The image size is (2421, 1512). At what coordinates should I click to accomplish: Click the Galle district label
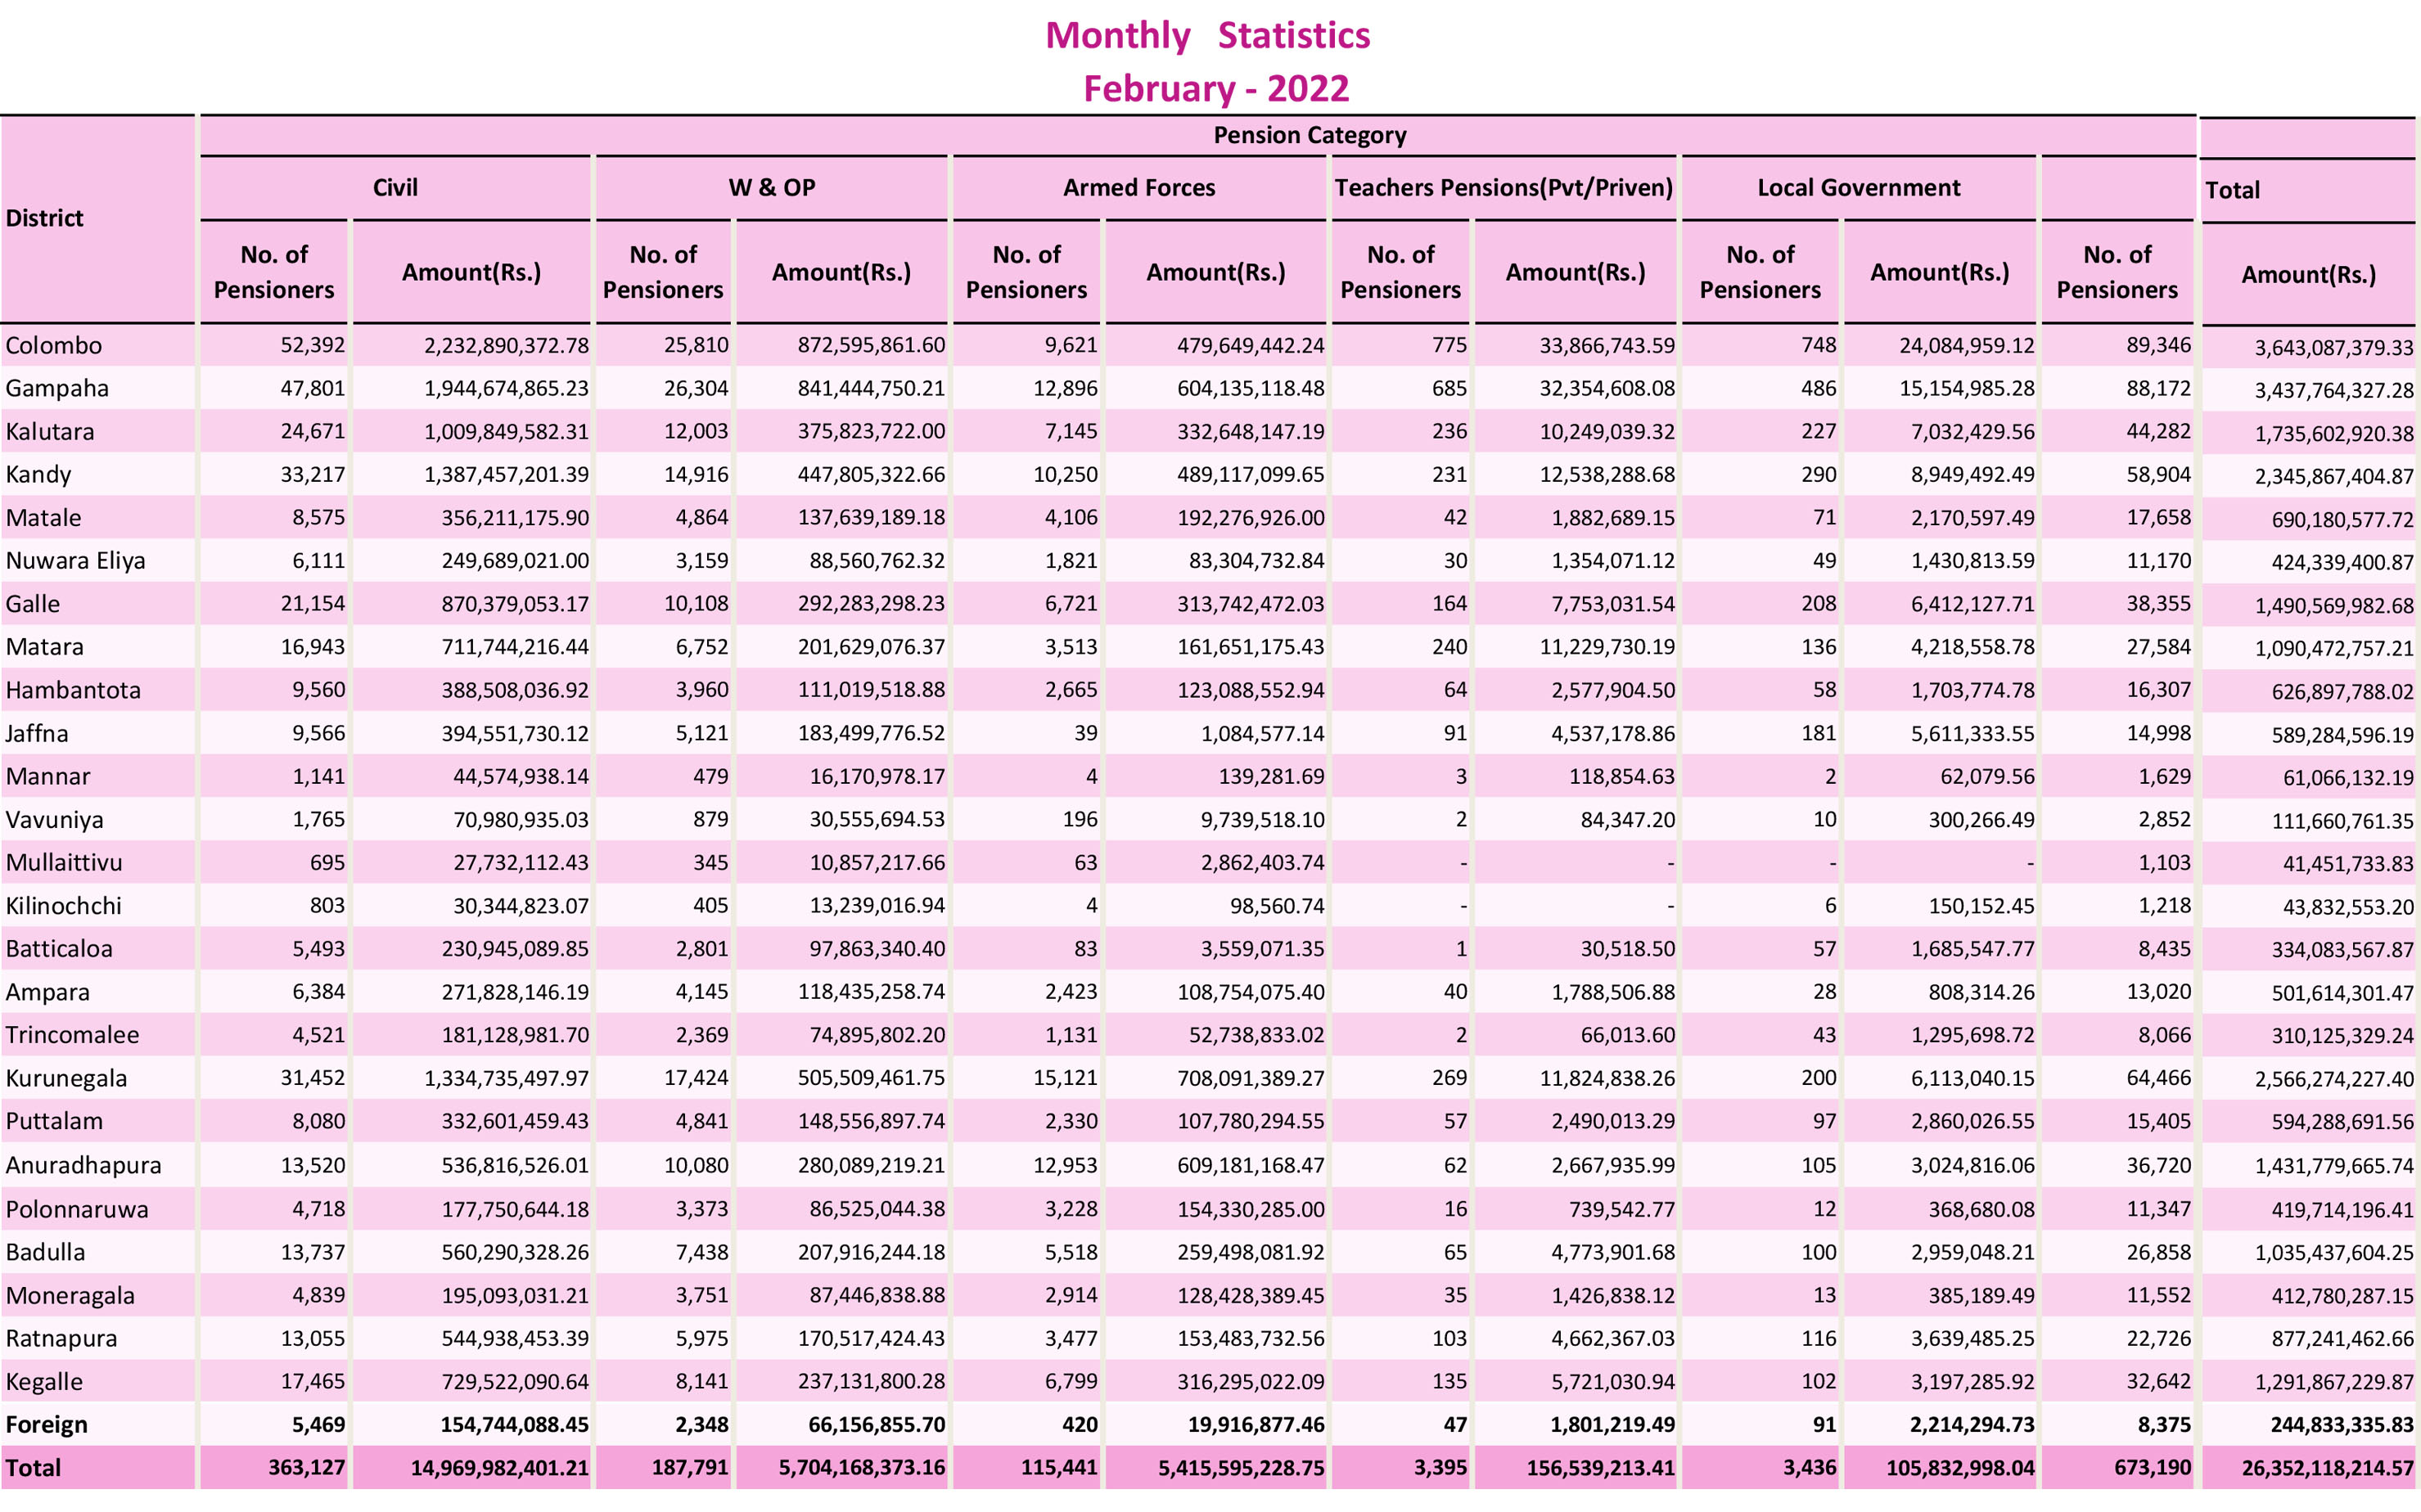click(32, 604)
